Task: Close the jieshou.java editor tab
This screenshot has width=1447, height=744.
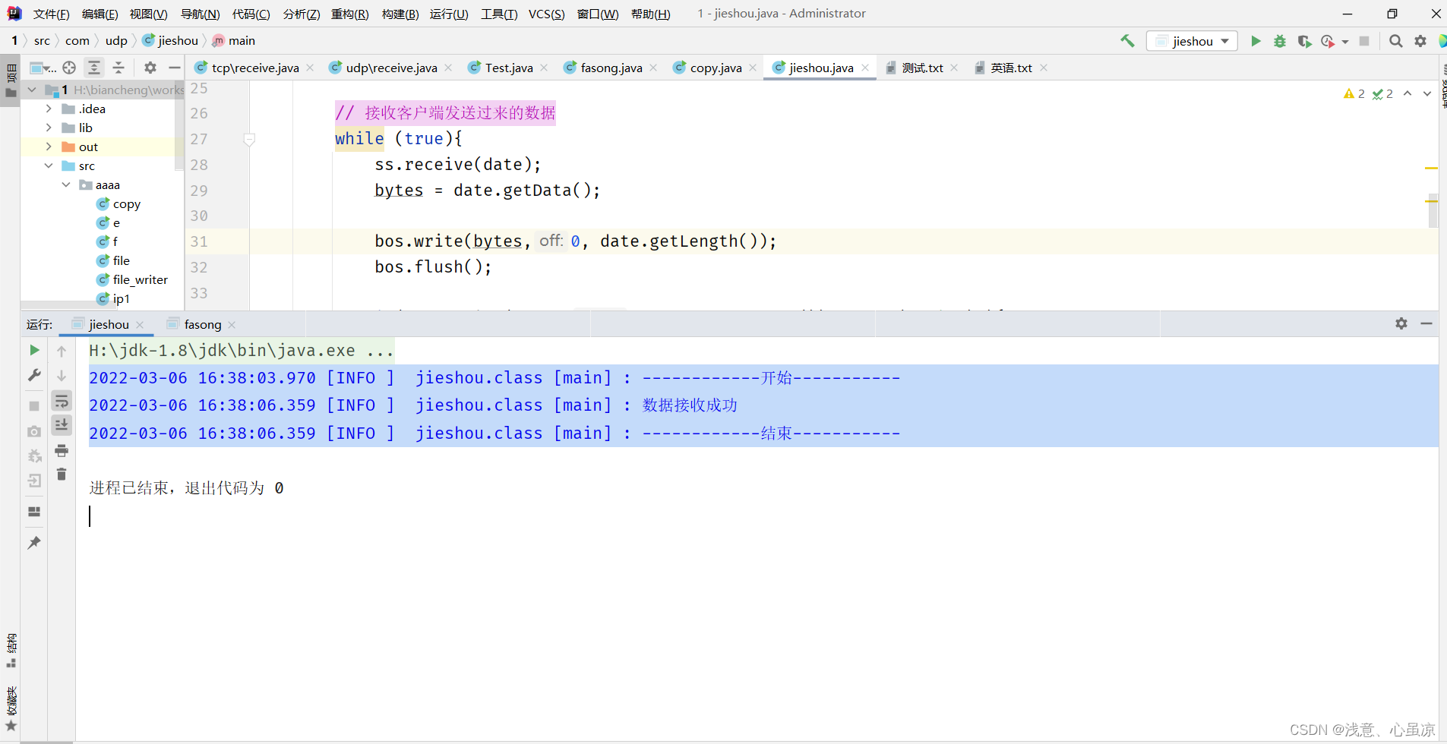Action: (865, 68)
